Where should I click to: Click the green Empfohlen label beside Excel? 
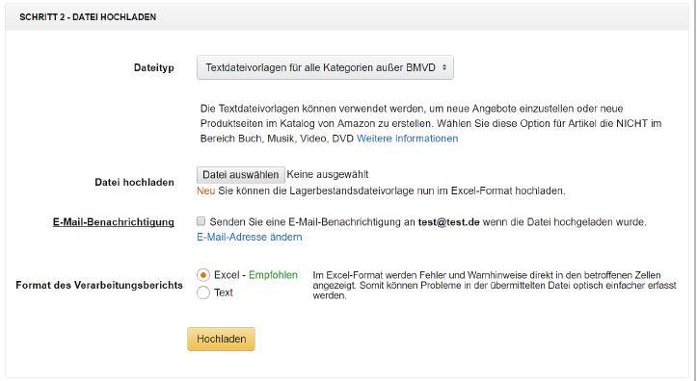[273, 275]
